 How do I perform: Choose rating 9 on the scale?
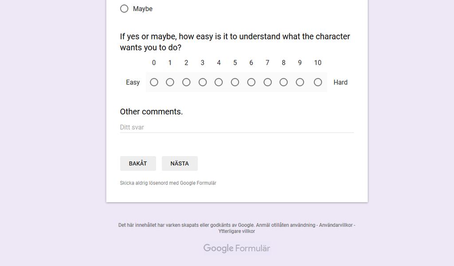click(300, 82)
